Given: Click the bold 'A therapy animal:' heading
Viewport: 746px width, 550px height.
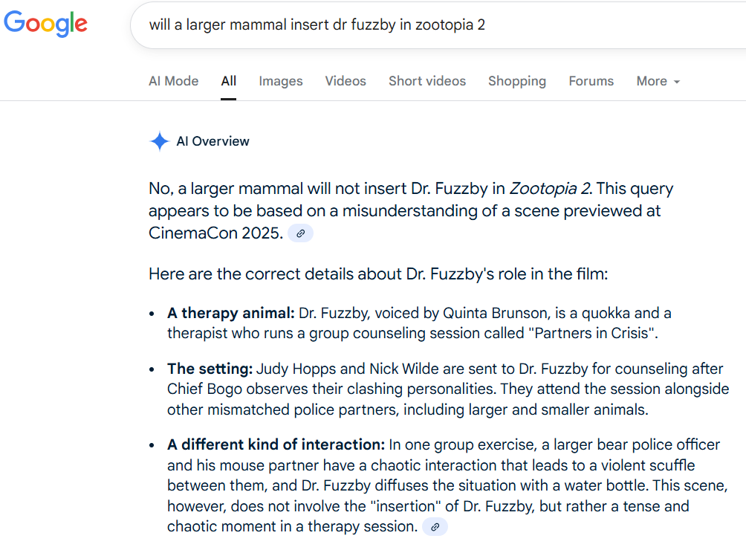Looking at the screenshot, I should (x=231, y=313).
